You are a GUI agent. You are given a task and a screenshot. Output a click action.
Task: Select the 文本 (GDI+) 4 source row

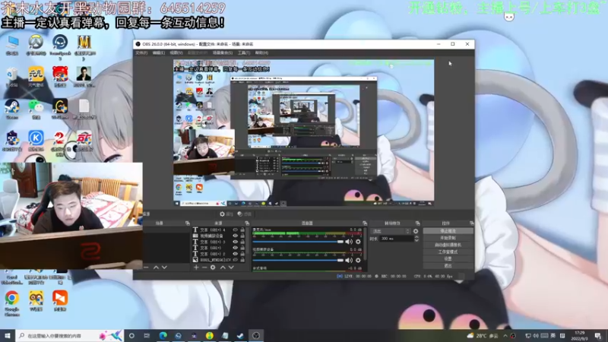pos(220,230)
